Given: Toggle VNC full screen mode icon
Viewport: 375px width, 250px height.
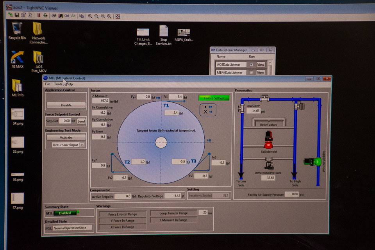Looking at the screenshot, I should click(x=118, y=16).
